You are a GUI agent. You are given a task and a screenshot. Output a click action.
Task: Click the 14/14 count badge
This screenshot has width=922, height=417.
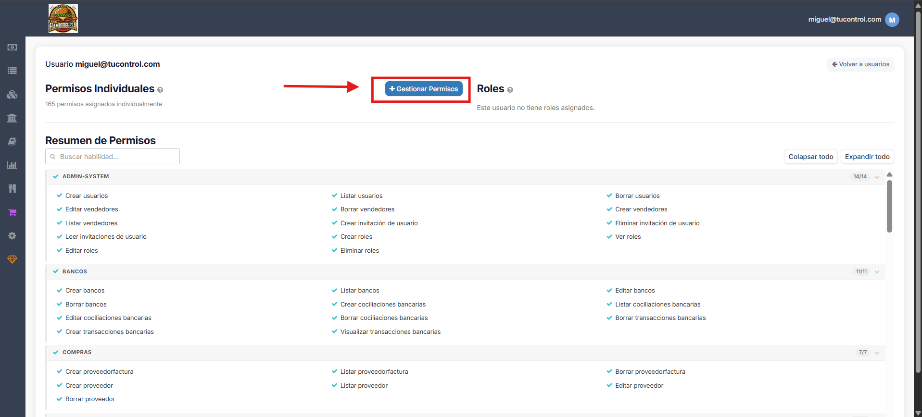860,177
